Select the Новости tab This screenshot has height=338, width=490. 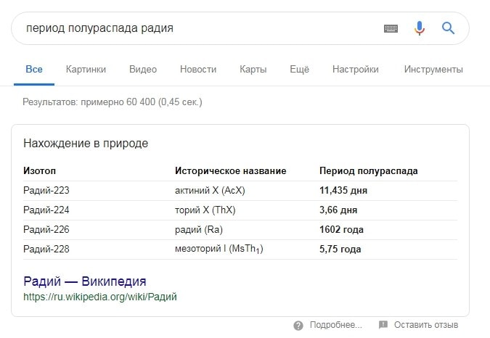198,70
